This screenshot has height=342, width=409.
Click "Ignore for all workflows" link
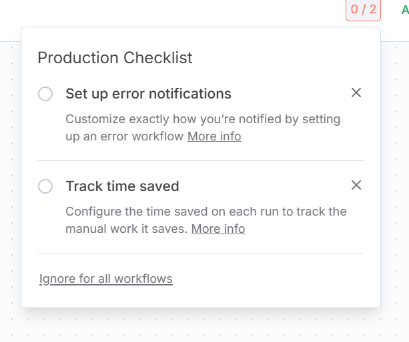click(x=106, y=279)
